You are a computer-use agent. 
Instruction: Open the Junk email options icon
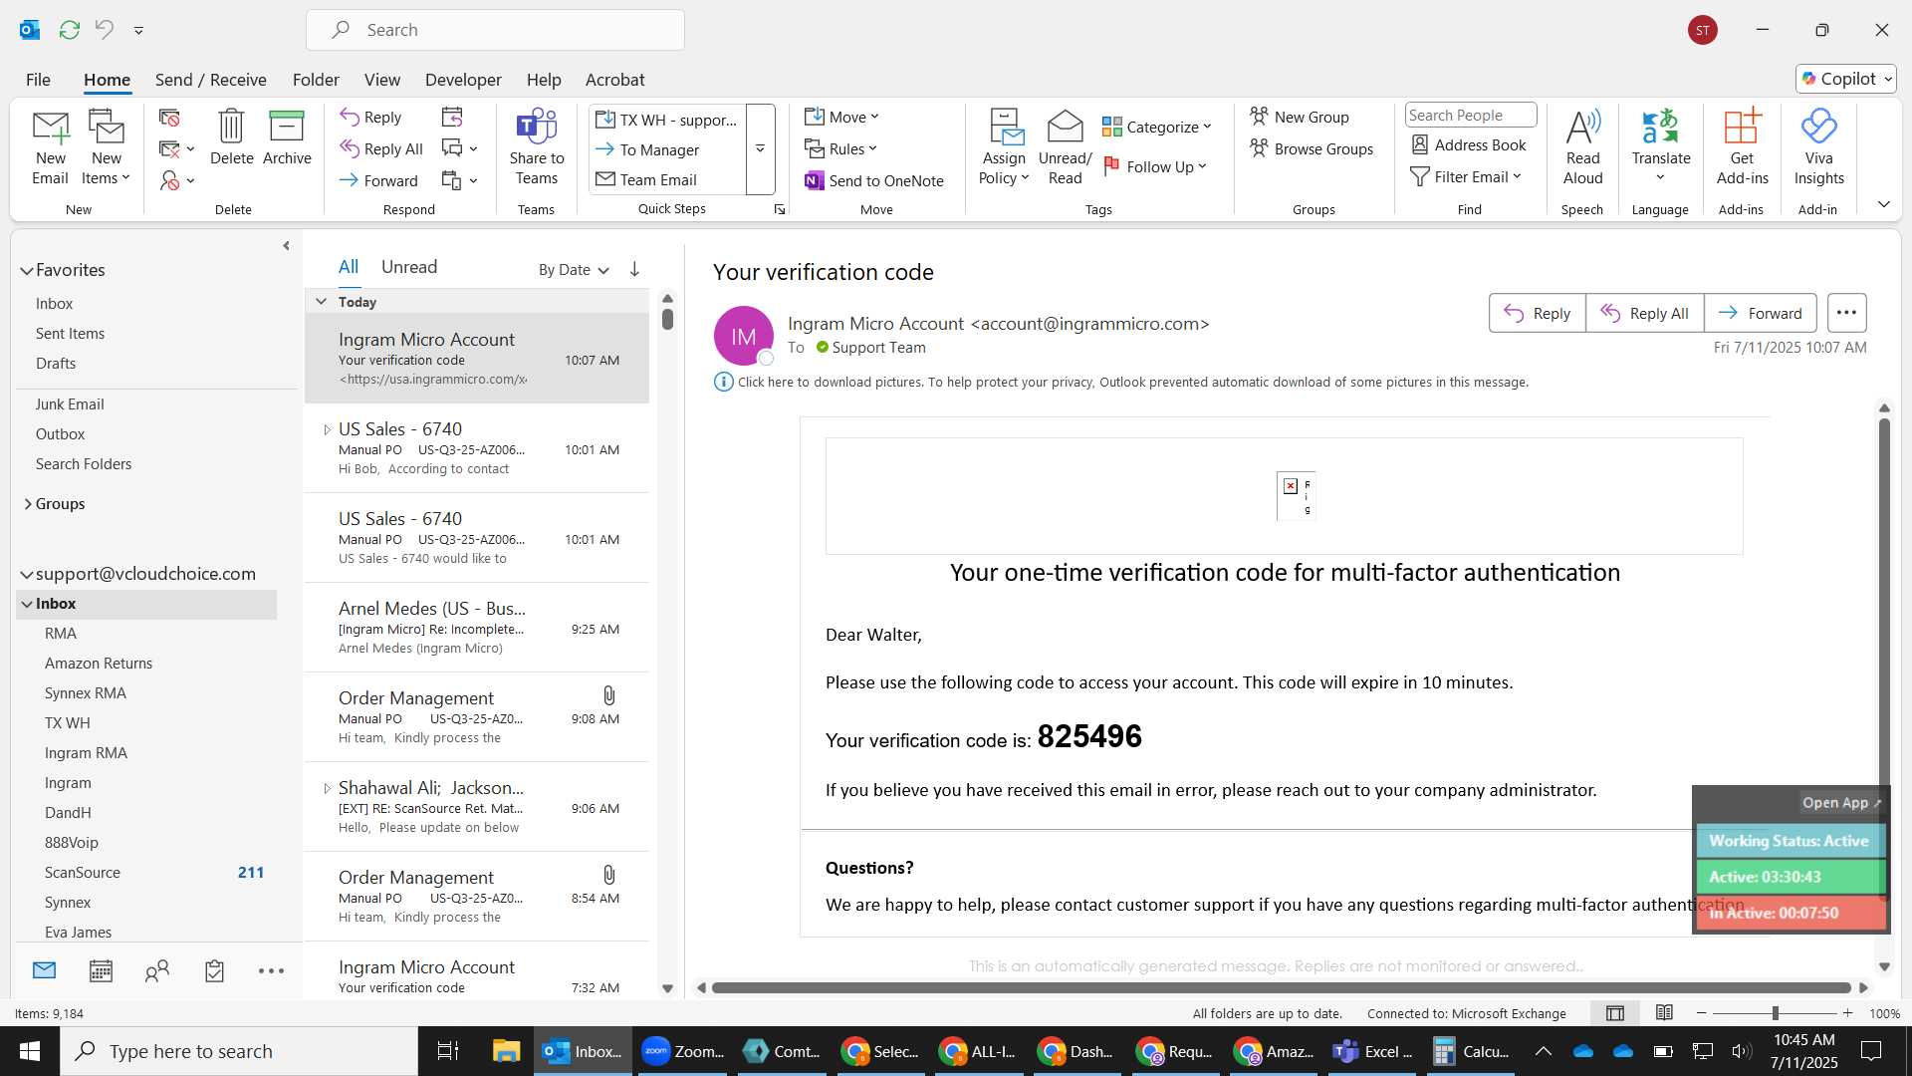176,180
